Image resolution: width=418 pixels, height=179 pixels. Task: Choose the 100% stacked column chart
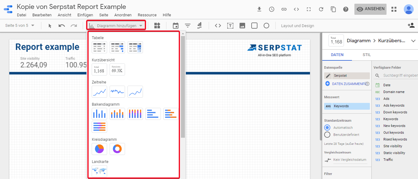coord(135,114)
